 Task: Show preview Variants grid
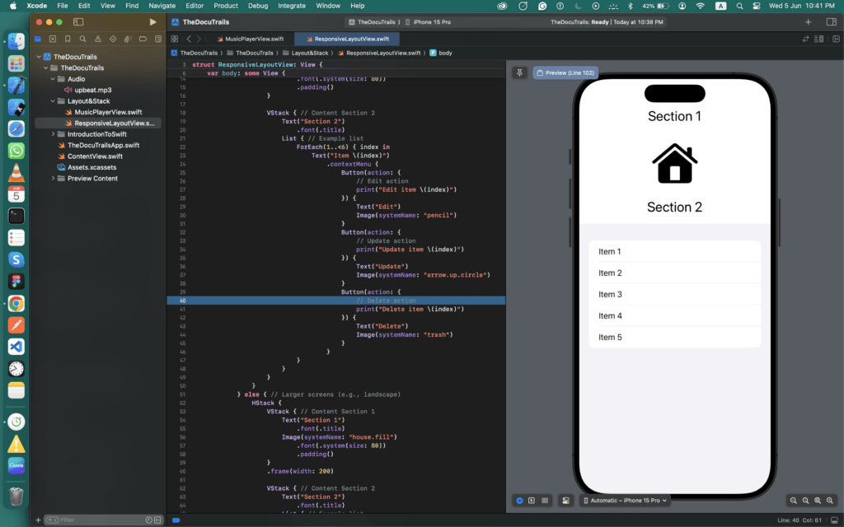click(545, 500)
